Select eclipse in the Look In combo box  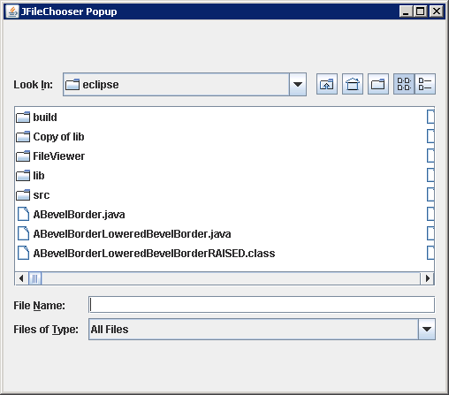coord(185,85)
